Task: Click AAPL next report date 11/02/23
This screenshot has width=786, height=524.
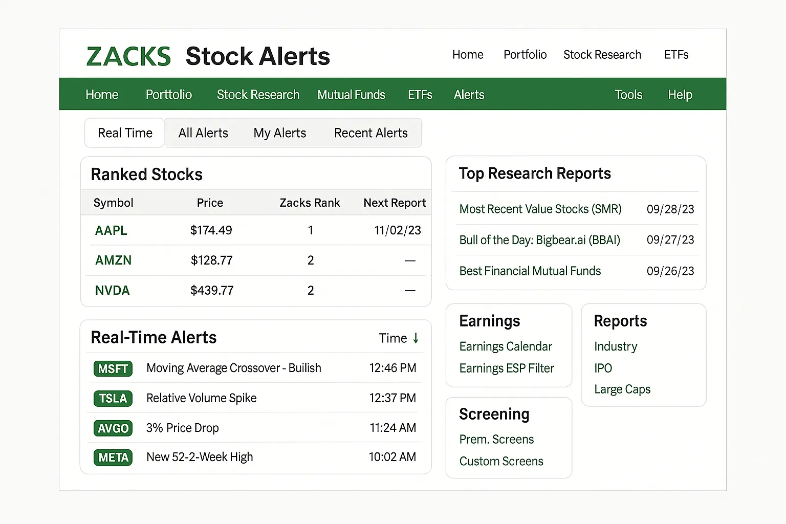Action: point(398,230)
